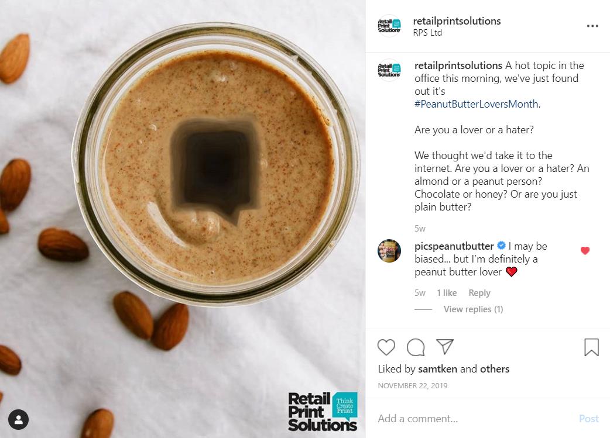Screen dimensions: 610x438
Task: Submit comment with the Post button
Action: point(588,419)
